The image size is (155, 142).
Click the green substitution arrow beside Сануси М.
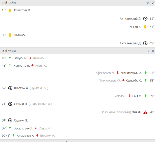coord(10,58)
